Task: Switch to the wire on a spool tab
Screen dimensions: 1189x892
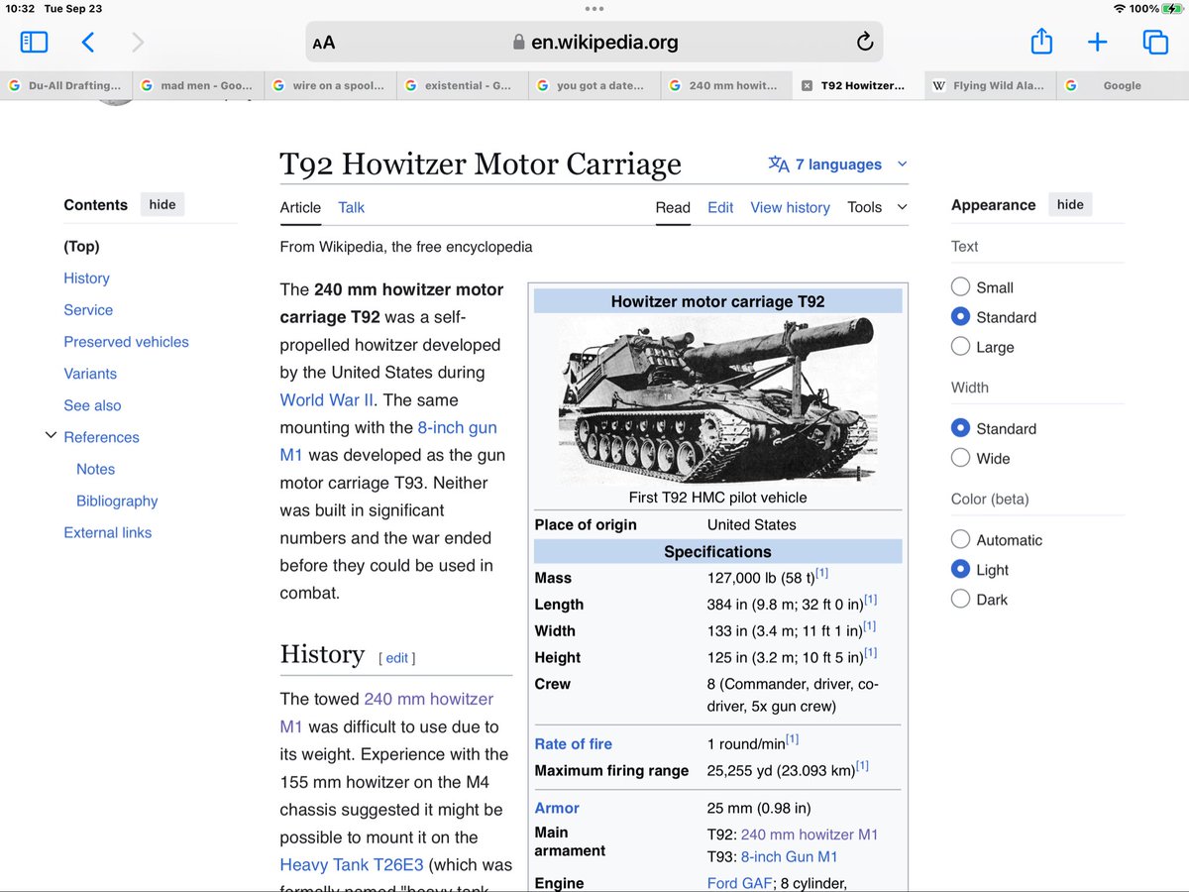Action: click(x=330, y=86)
